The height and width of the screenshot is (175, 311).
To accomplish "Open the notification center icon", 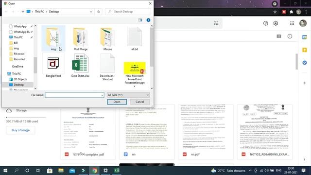I will coord(303,171).
